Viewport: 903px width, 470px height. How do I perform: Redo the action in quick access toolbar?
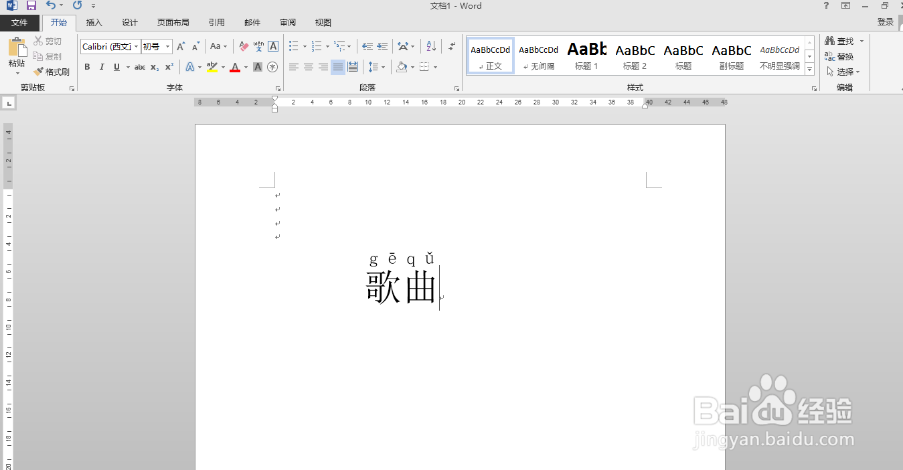pyautogui.click(x=77, y=5)
